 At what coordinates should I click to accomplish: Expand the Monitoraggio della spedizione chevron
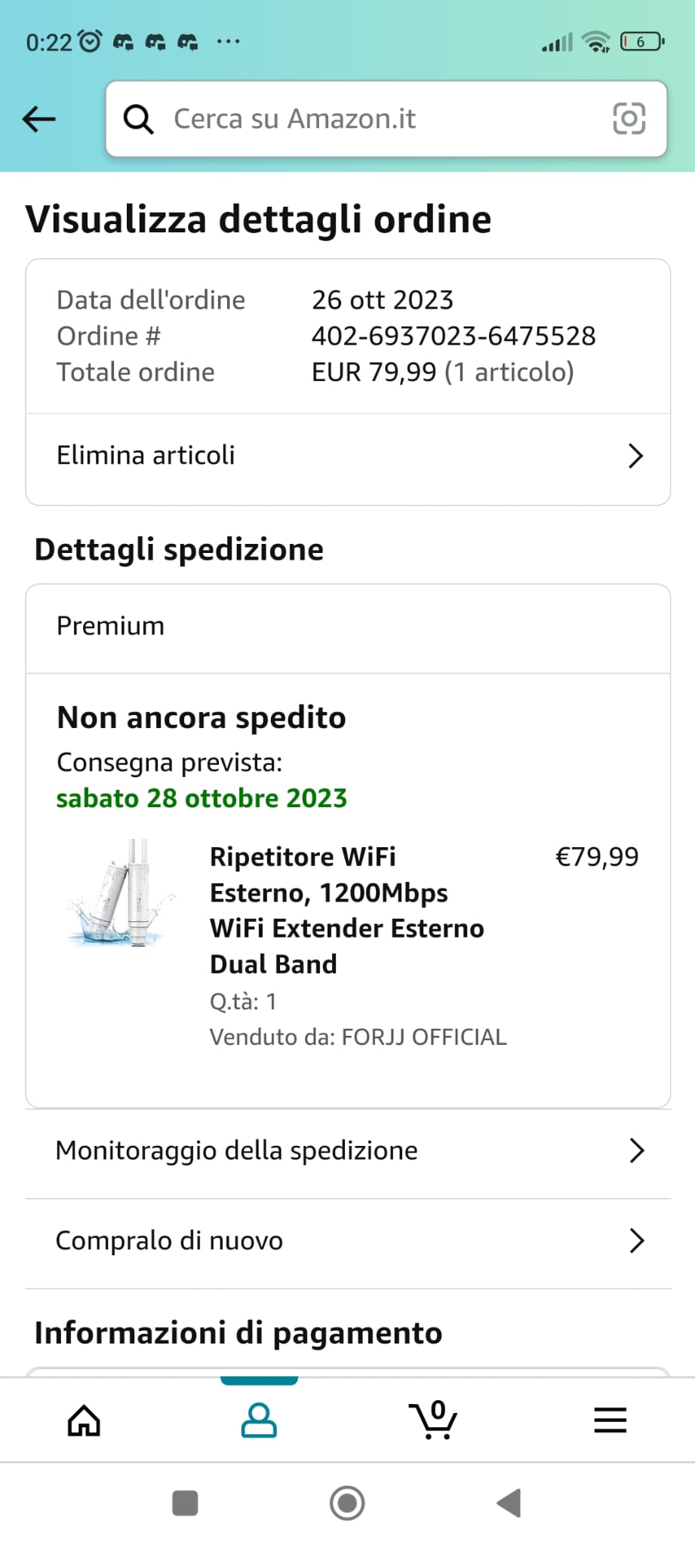(x=636, y=1150)
